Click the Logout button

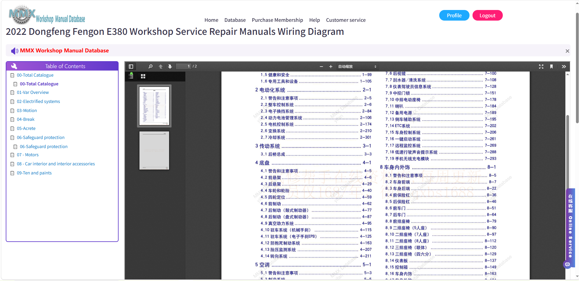(487, 15)
